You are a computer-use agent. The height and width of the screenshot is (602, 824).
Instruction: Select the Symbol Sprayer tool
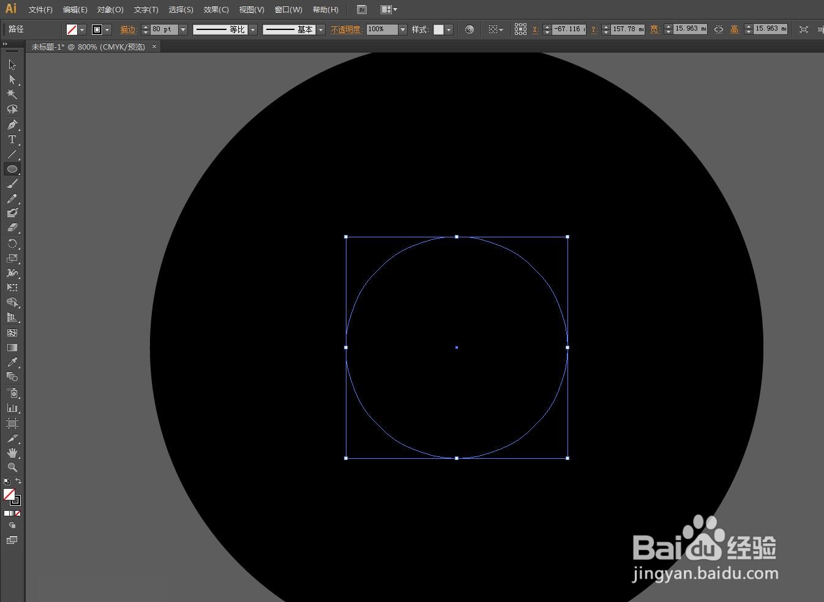pos(12,393)
